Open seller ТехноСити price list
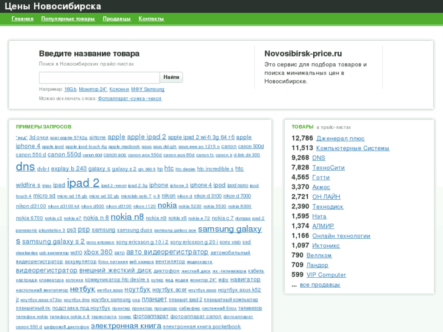The height and width of the screenshot is (332, 443). click(328, 168)
